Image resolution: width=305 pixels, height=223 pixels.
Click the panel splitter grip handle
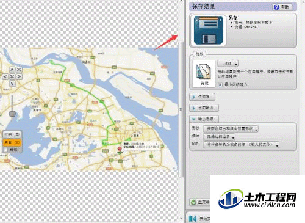pyautogui.click(x=181, y=109)
